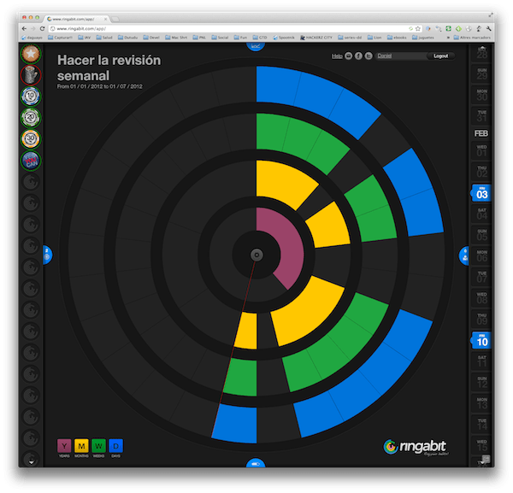The image size is (513, 493).
Task: Select the star medal habit icon
Action: click(x=31, y=53)
